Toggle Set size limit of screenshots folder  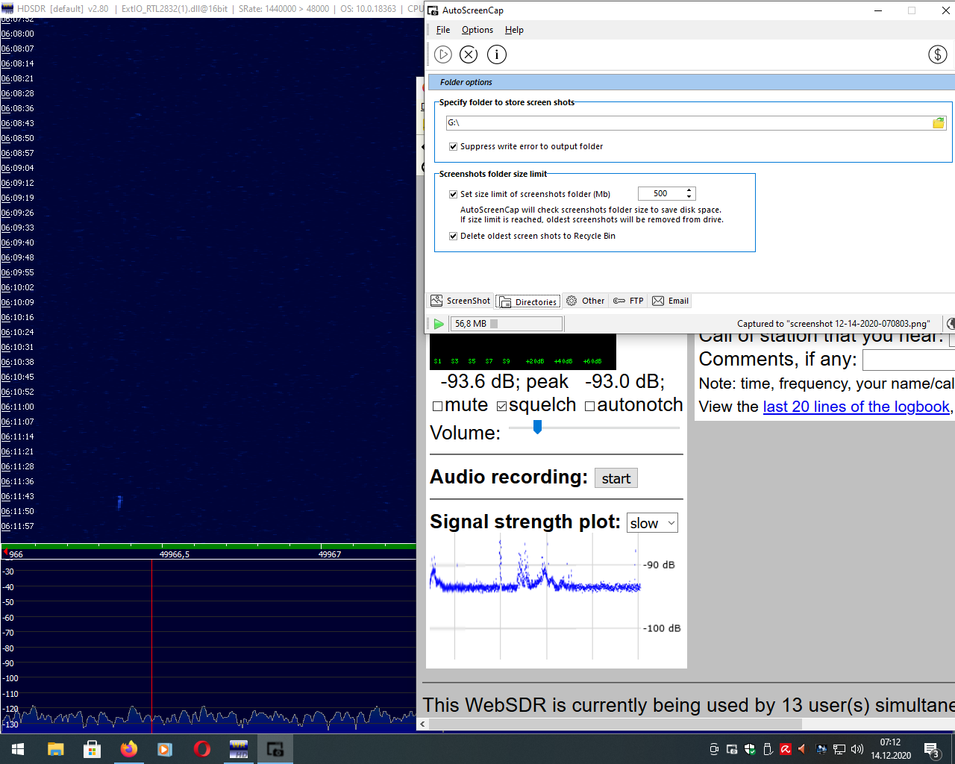(x=453, y=194)
